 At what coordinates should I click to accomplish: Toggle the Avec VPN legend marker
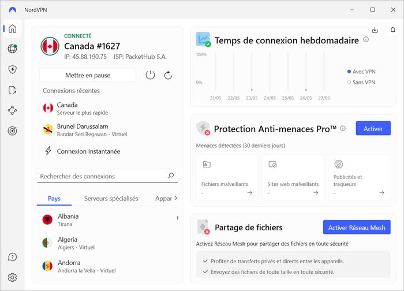(x=349, y=72)
